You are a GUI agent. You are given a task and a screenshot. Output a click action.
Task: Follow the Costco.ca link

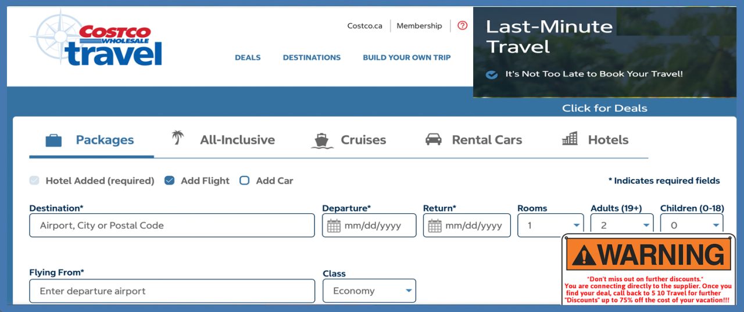coord(365,26)
